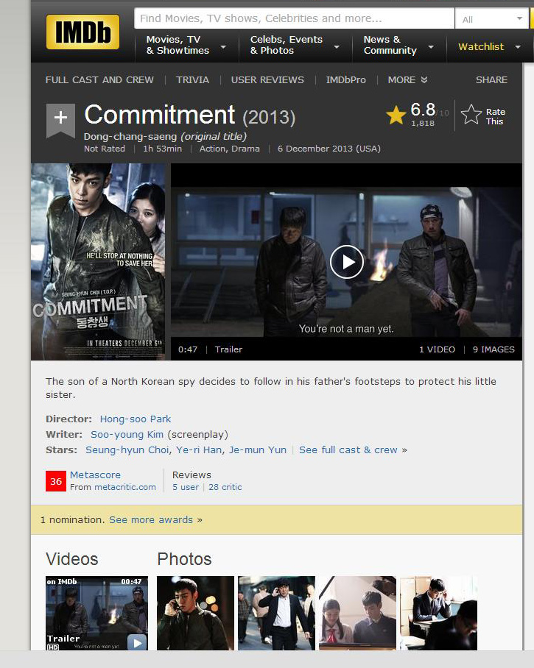
Task: Click the Action genre link
Action: (213, 149)
